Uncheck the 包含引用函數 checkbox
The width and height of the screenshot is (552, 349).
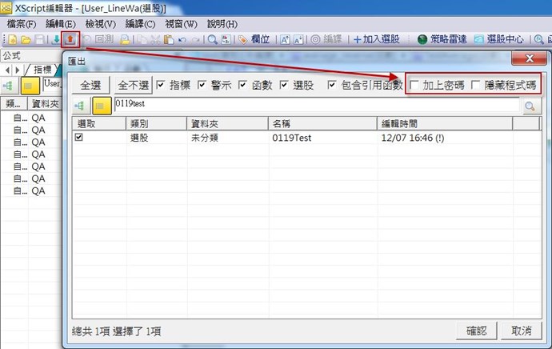(332, 84)
